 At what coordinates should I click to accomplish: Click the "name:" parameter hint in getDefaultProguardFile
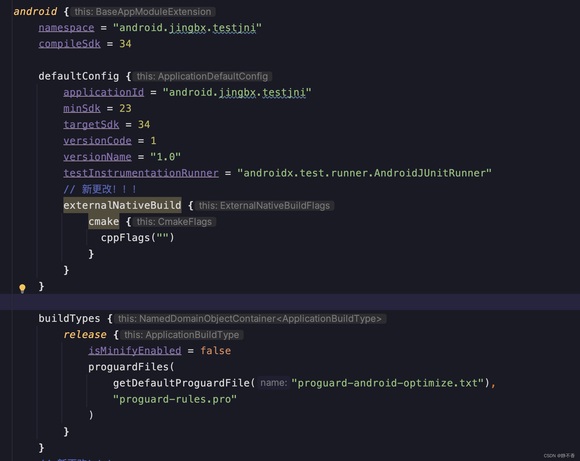coord(273,382)
